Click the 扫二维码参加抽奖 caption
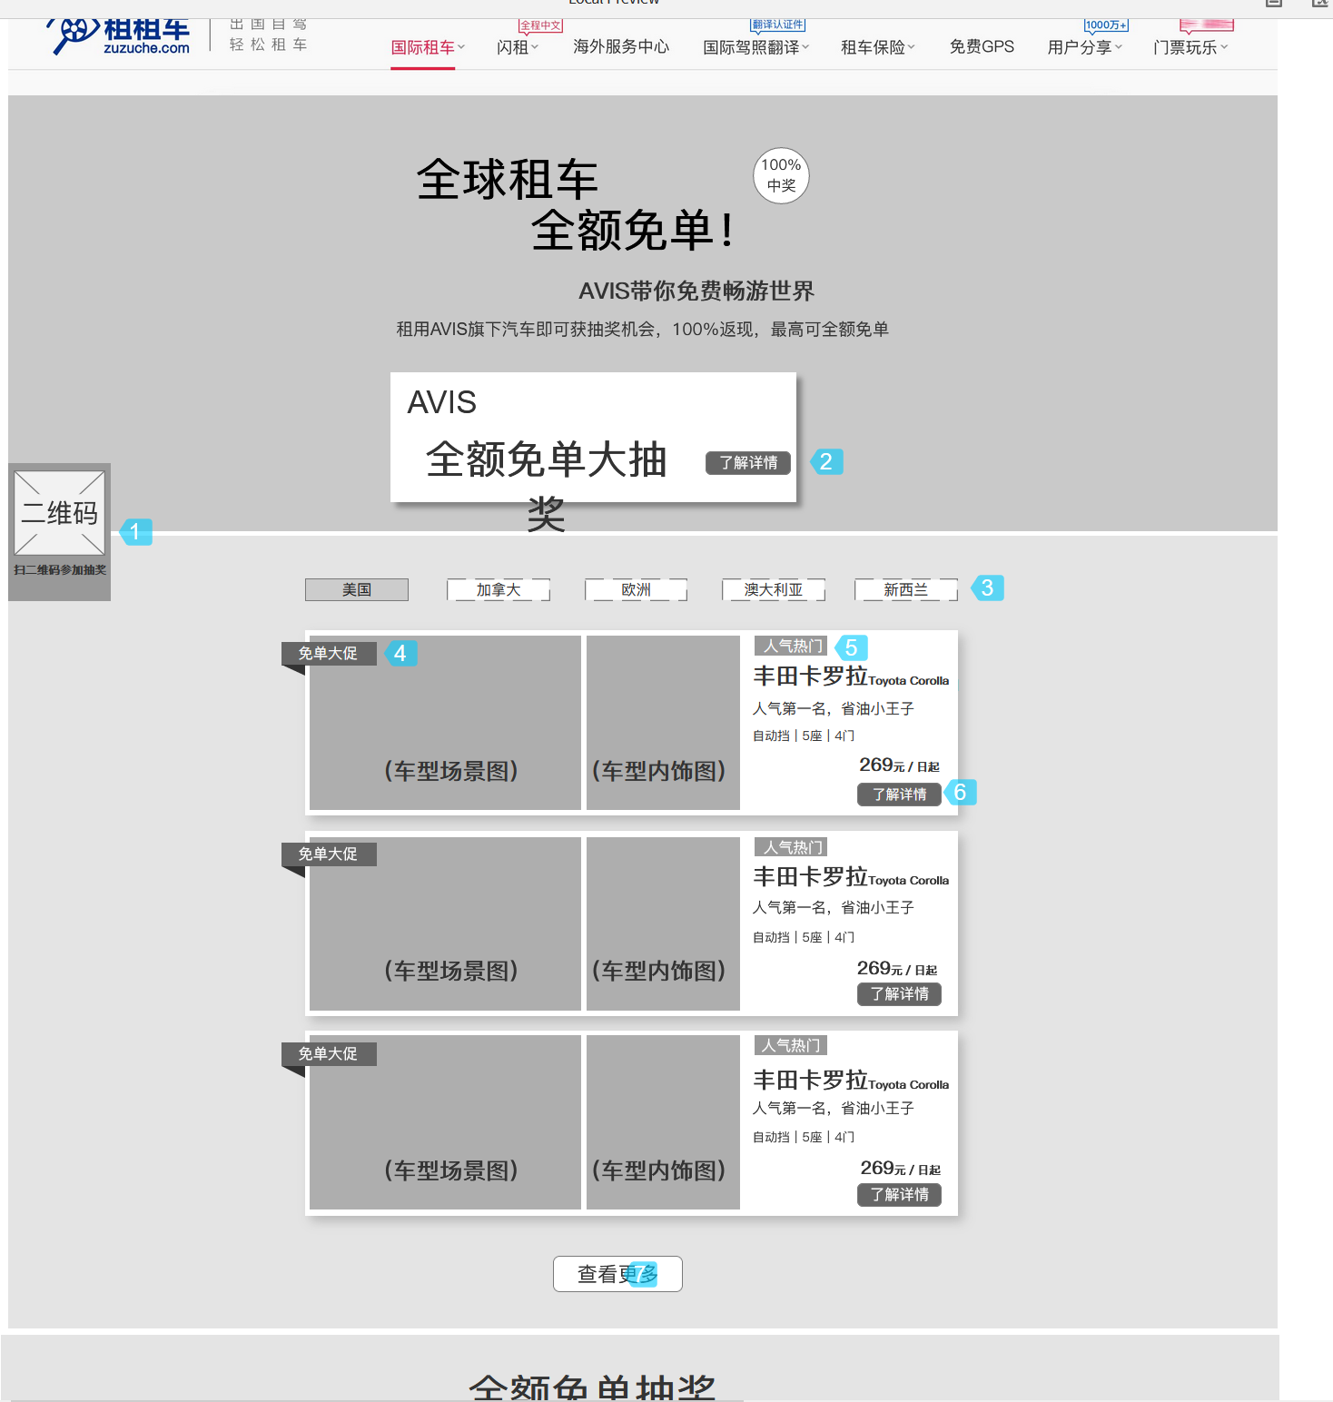 pos(60,570)
